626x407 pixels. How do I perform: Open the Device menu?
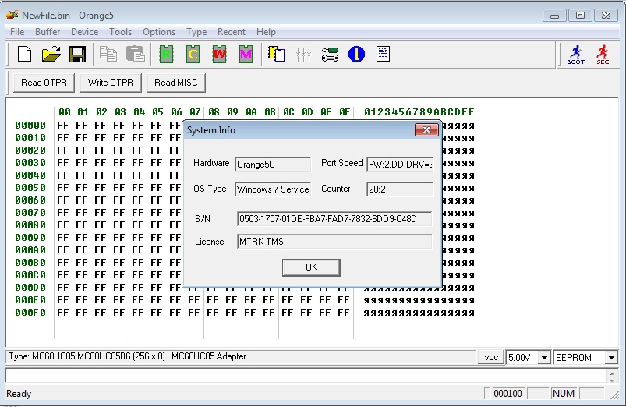(85, 32)
